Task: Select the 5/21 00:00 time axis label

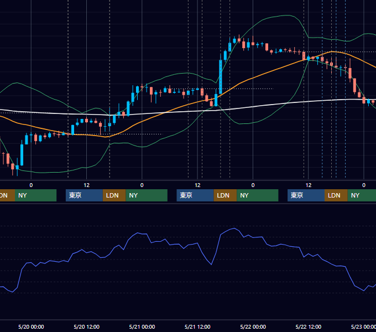Action: tap(142, 326)
